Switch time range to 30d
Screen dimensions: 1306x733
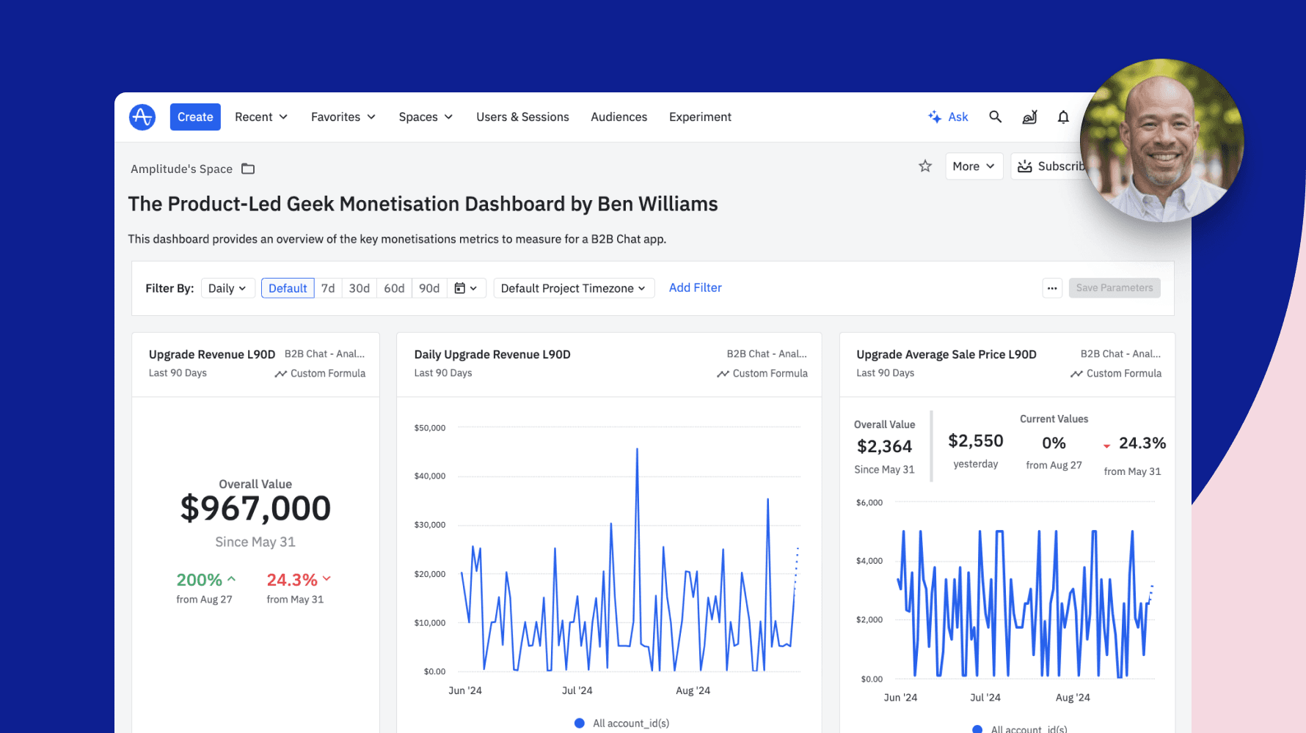click(359, 287)
